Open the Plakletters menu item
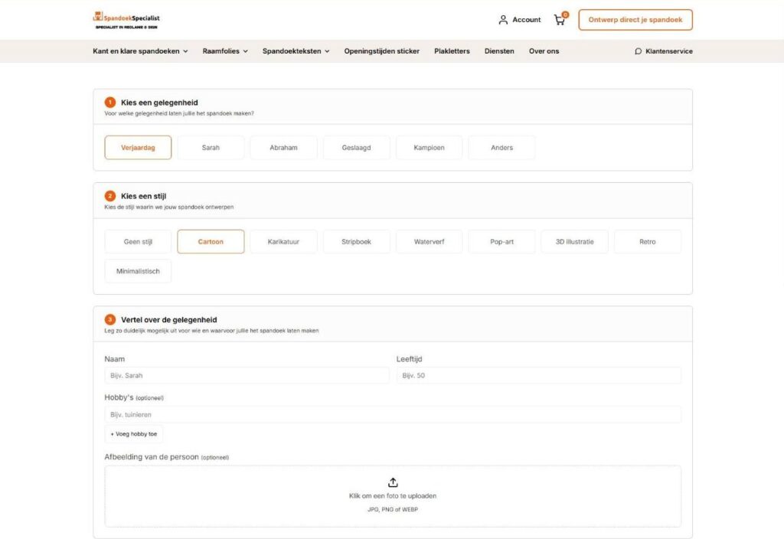Image resolution: width=784 pixels, height=539 pixels. pyautogui.click(x=452, y=51)
